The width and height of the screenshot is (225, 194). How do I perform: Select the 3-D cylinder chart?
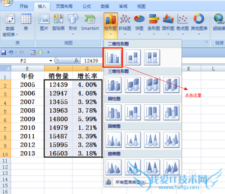pyautogui.click(x=171, y=112)
